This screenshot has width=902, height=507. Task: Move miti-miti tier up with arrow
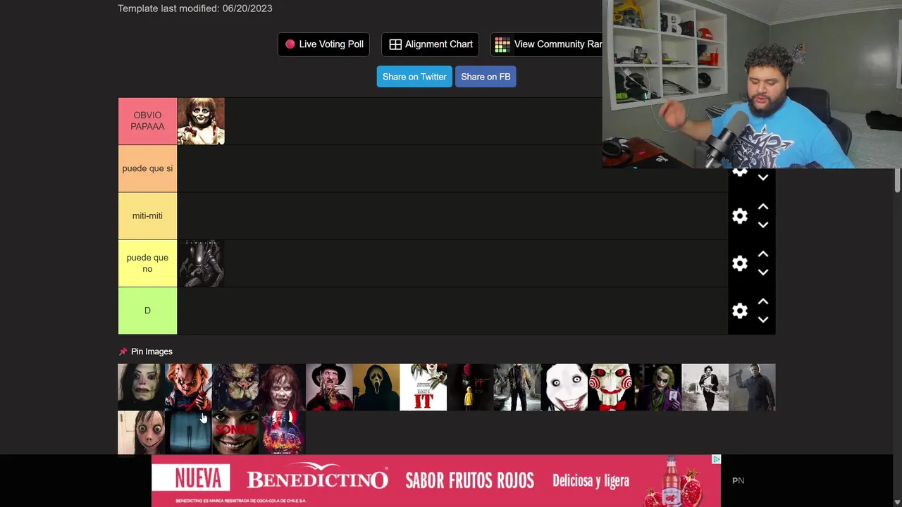tap(763, 207)
